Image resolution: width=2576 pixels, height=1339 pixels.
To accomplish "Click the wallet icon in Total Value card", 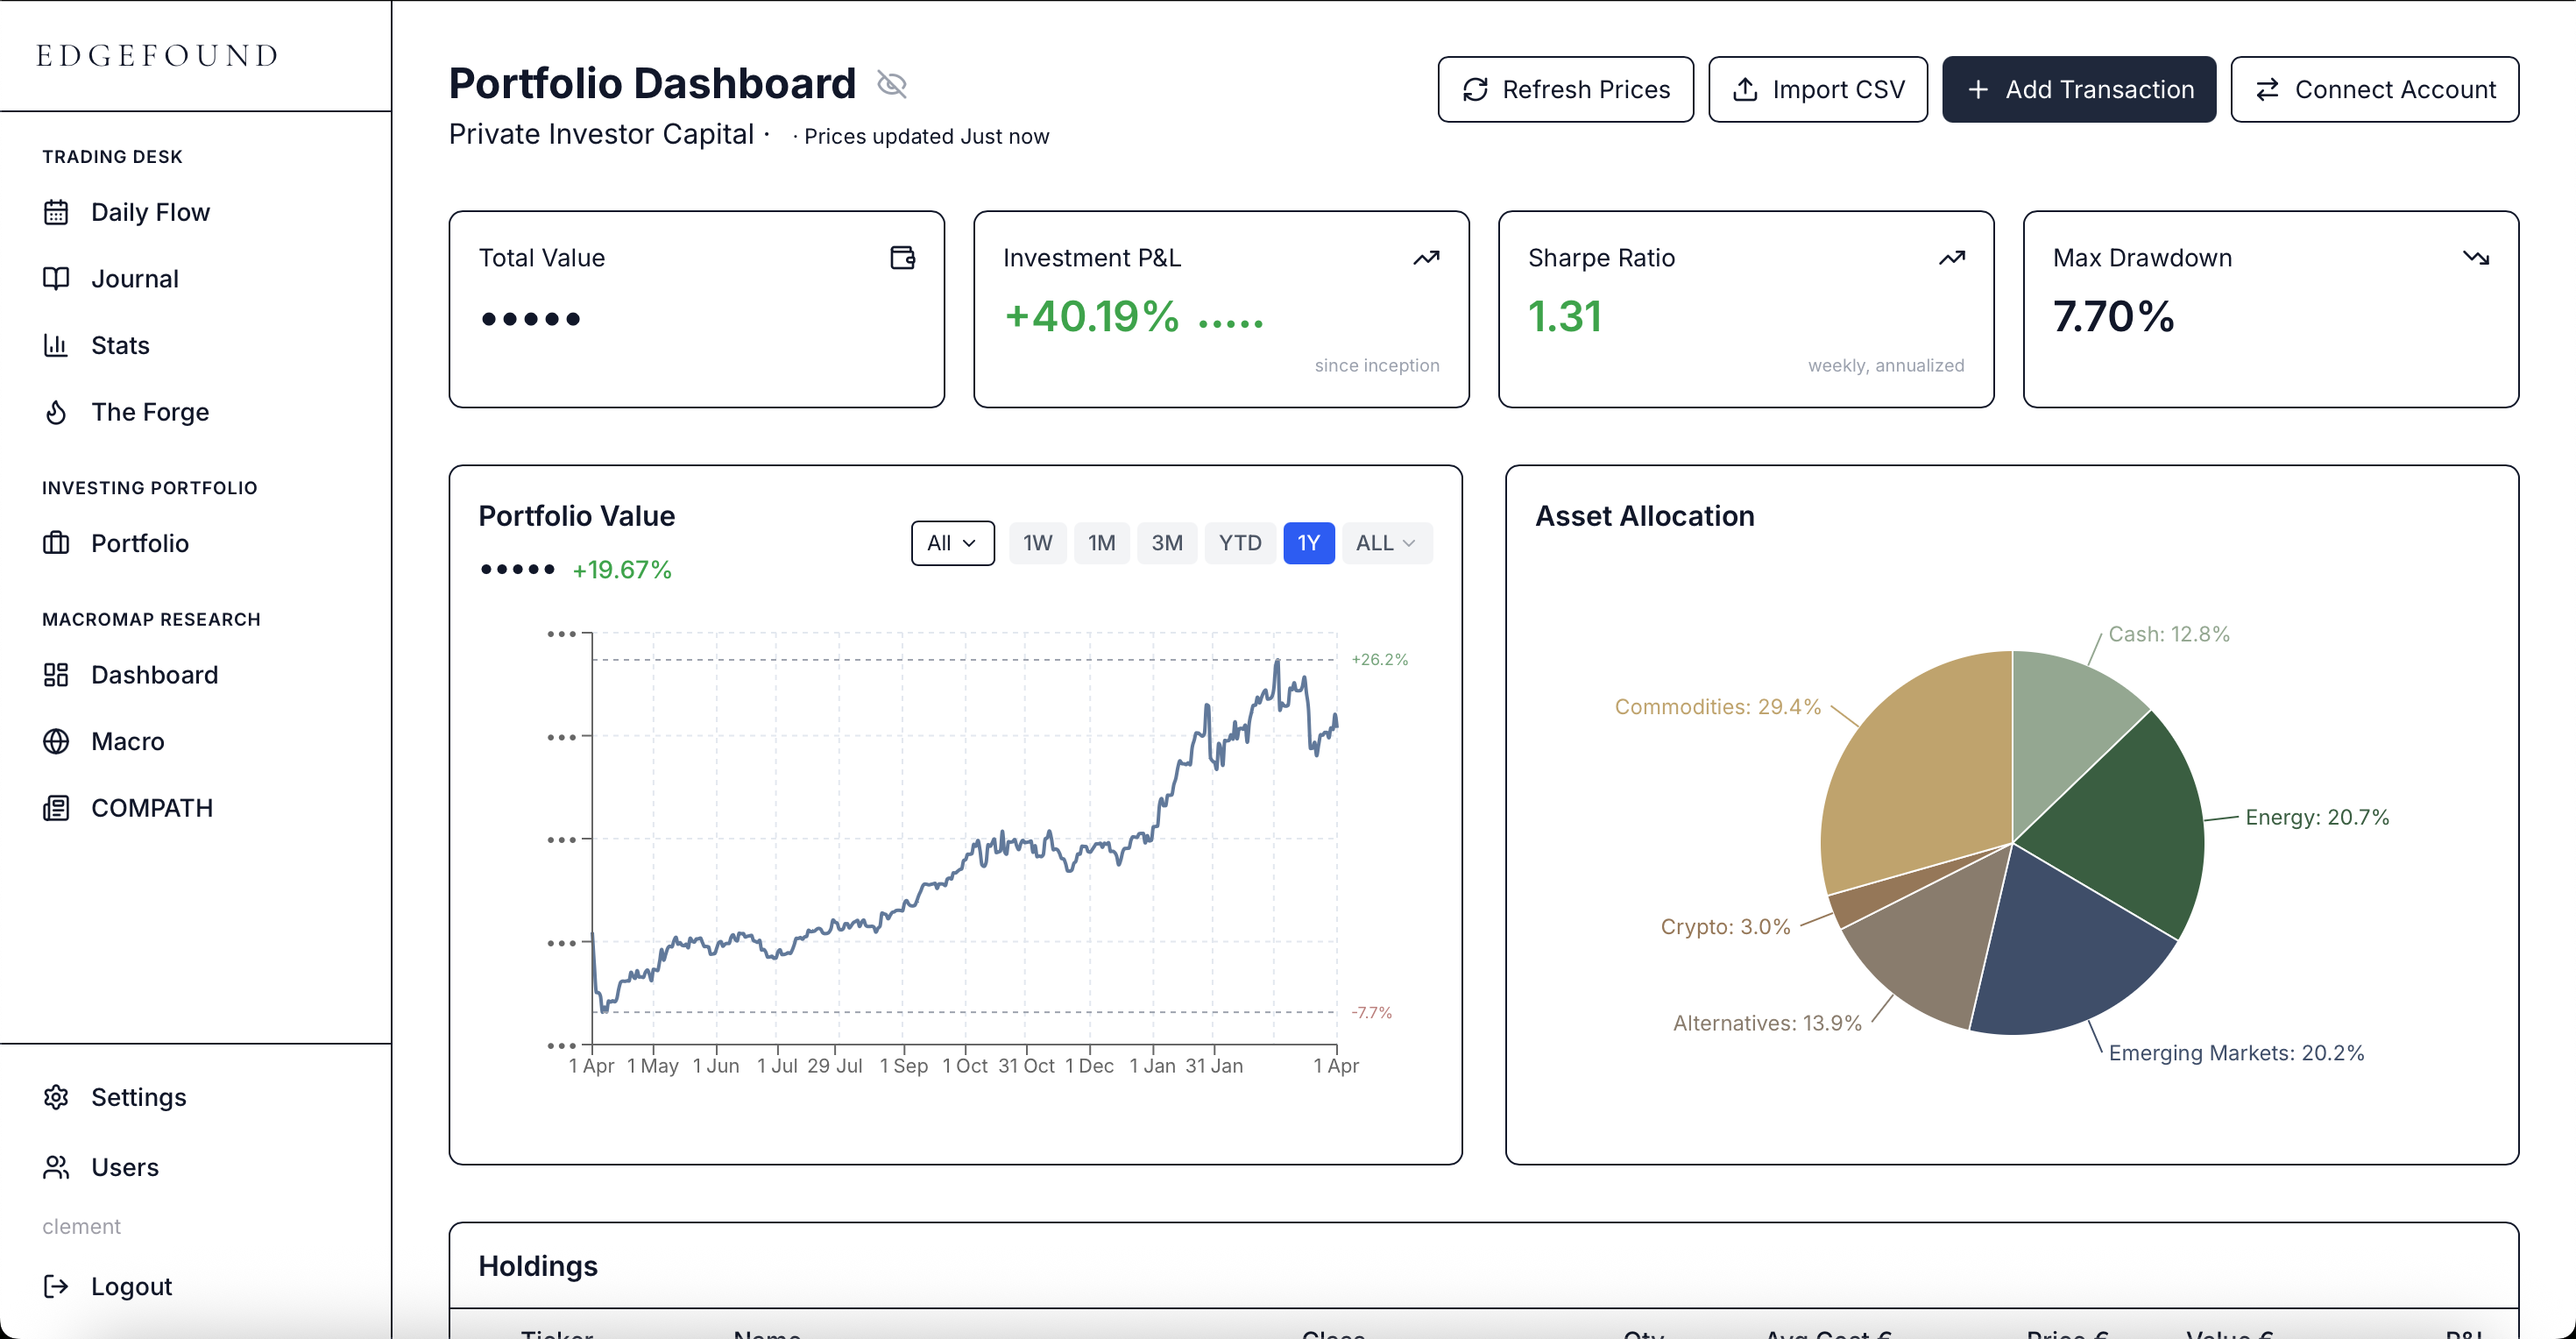I will (902, 258).
